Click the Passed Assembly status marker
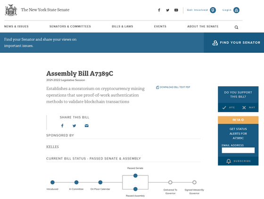 tap(135, 189)
